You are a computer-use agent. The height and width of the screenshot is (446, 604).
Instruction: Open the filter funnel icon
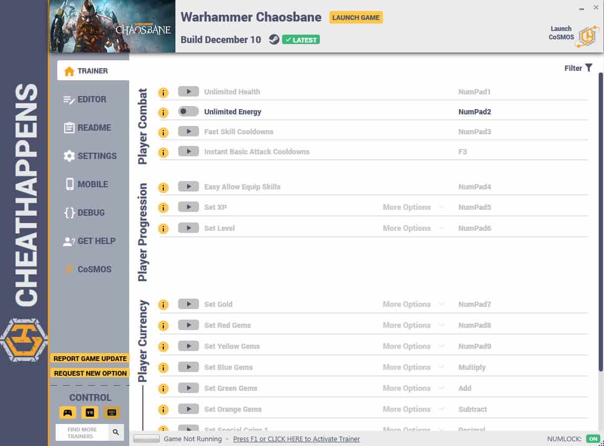(589, 68)
